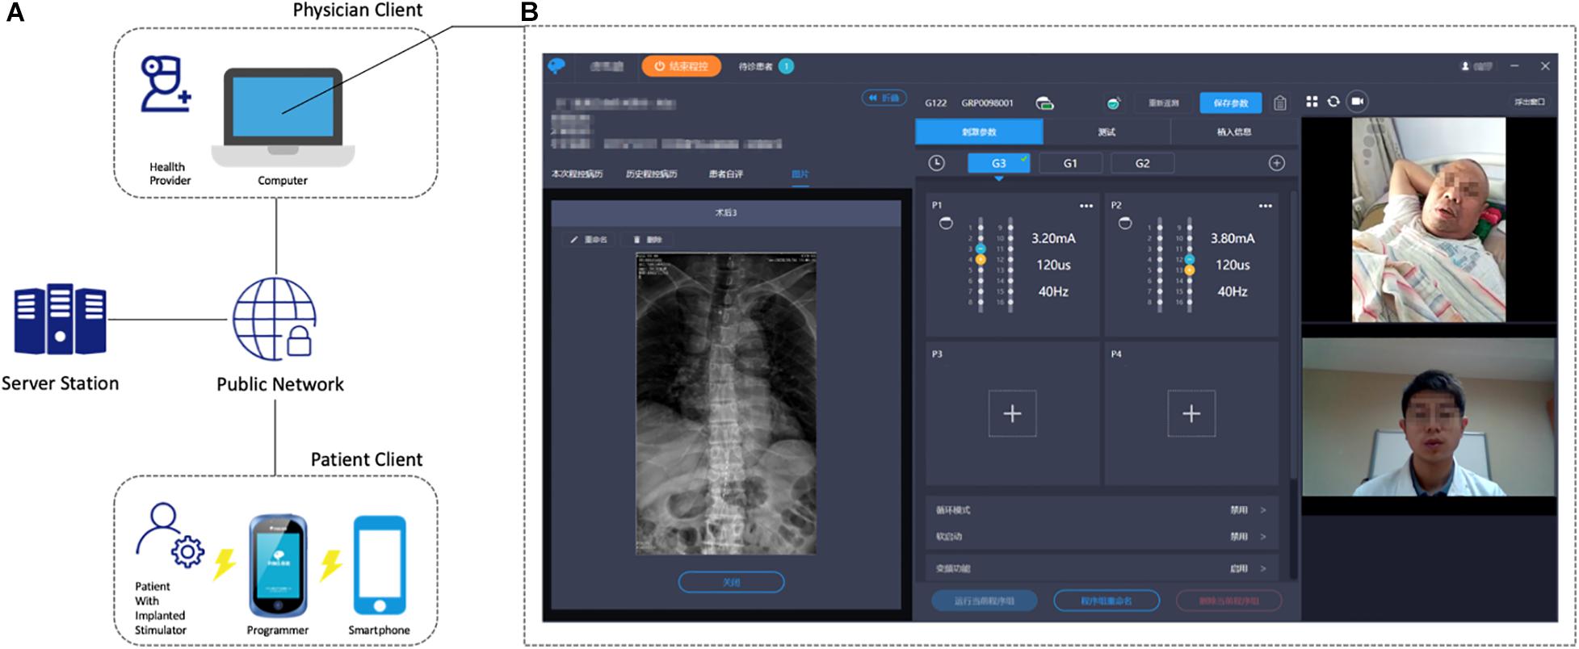This screenshot has width=1579, height=649.
Task: Click the 120us pulse width in P1
Action: tap(1053, 265)
